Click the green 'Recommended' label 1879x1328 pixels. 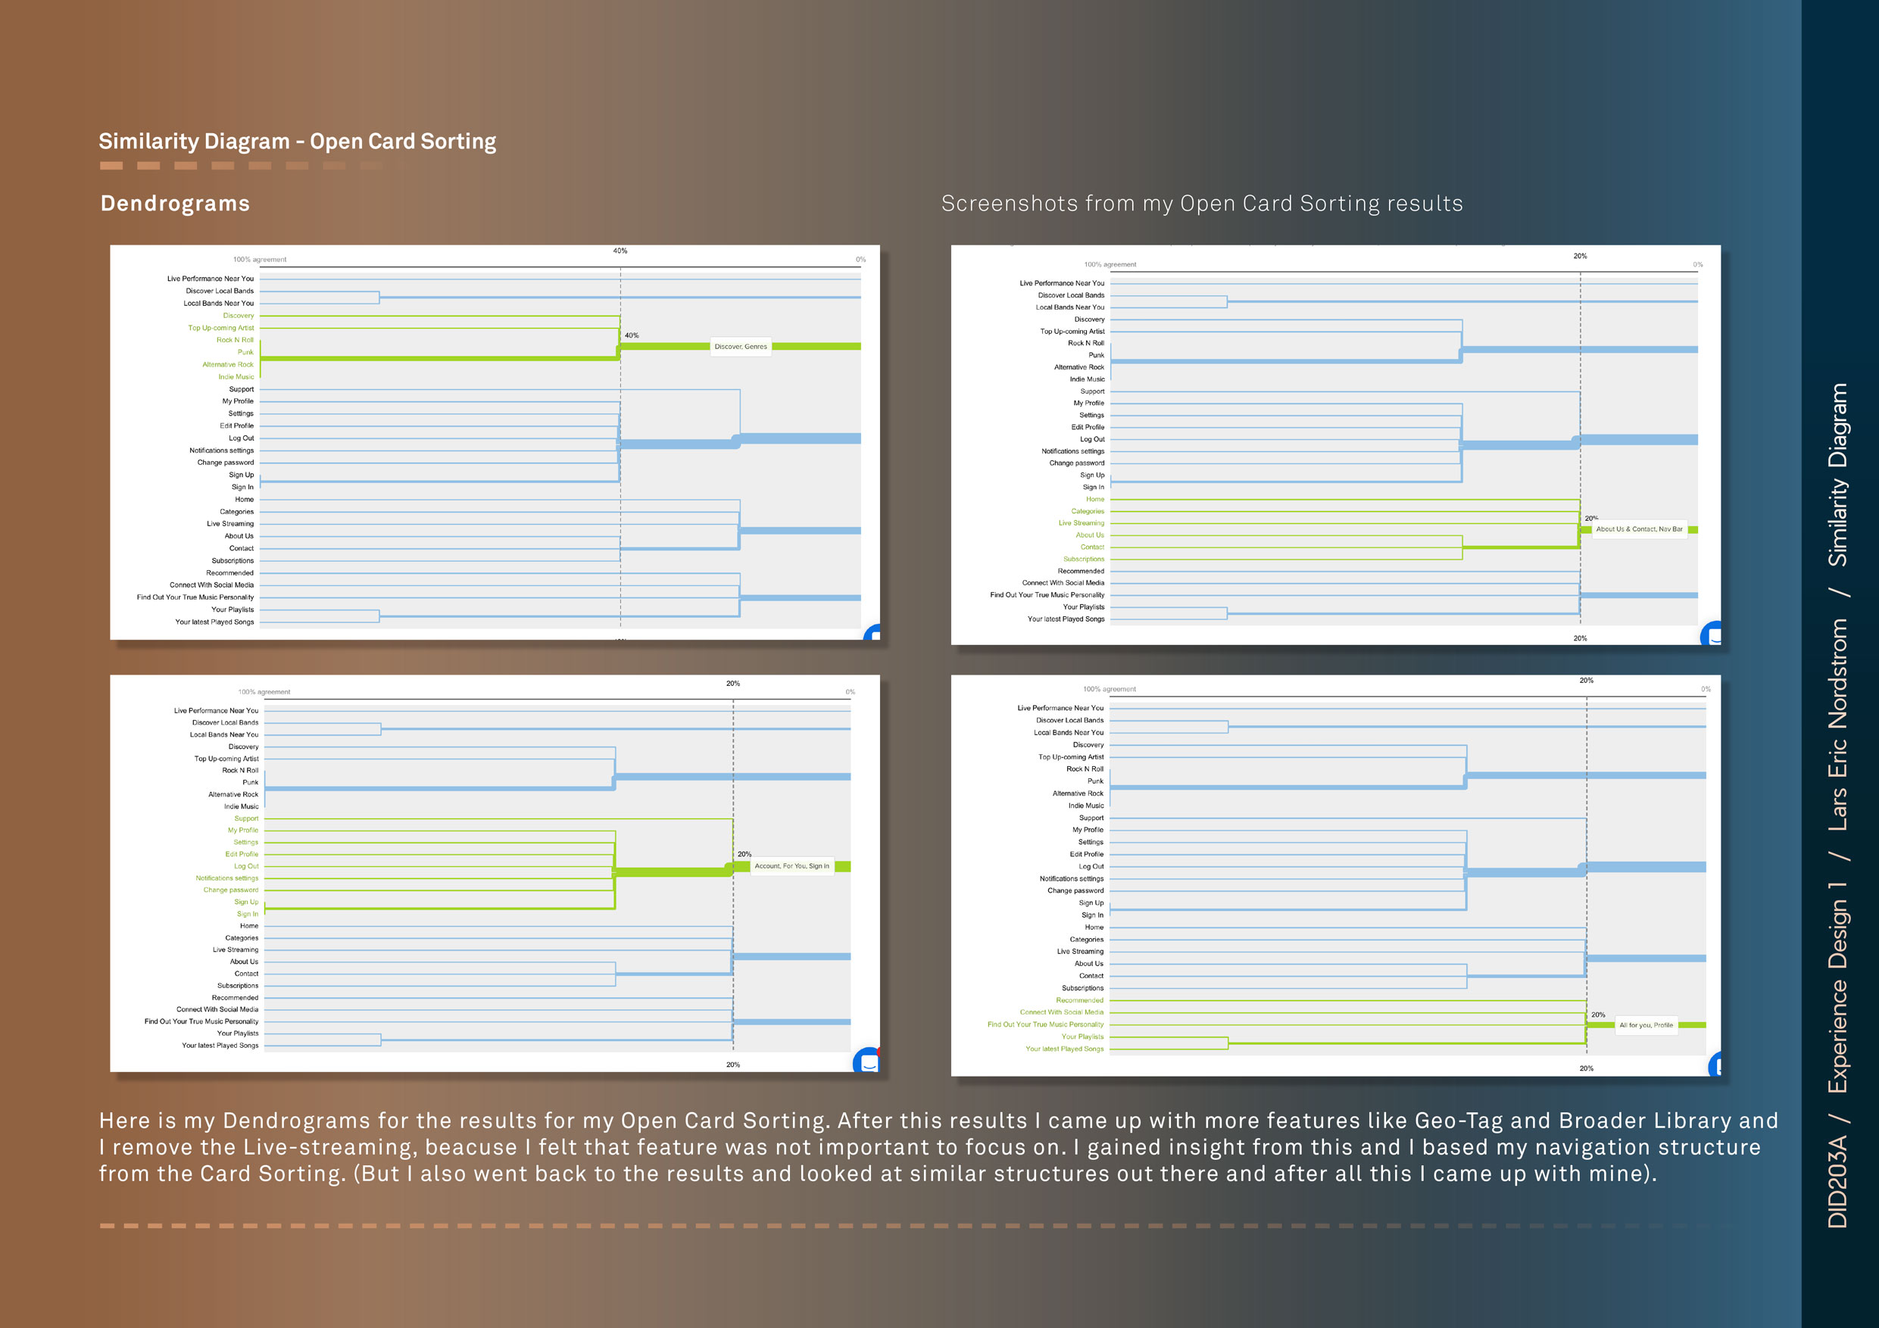(x=1079, y=1001)
